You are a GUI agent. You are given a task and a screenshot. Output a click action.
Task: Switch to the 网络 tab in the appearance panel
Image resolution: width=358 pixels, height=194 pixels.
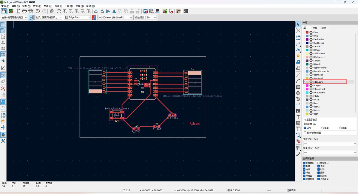click(324, 28)
